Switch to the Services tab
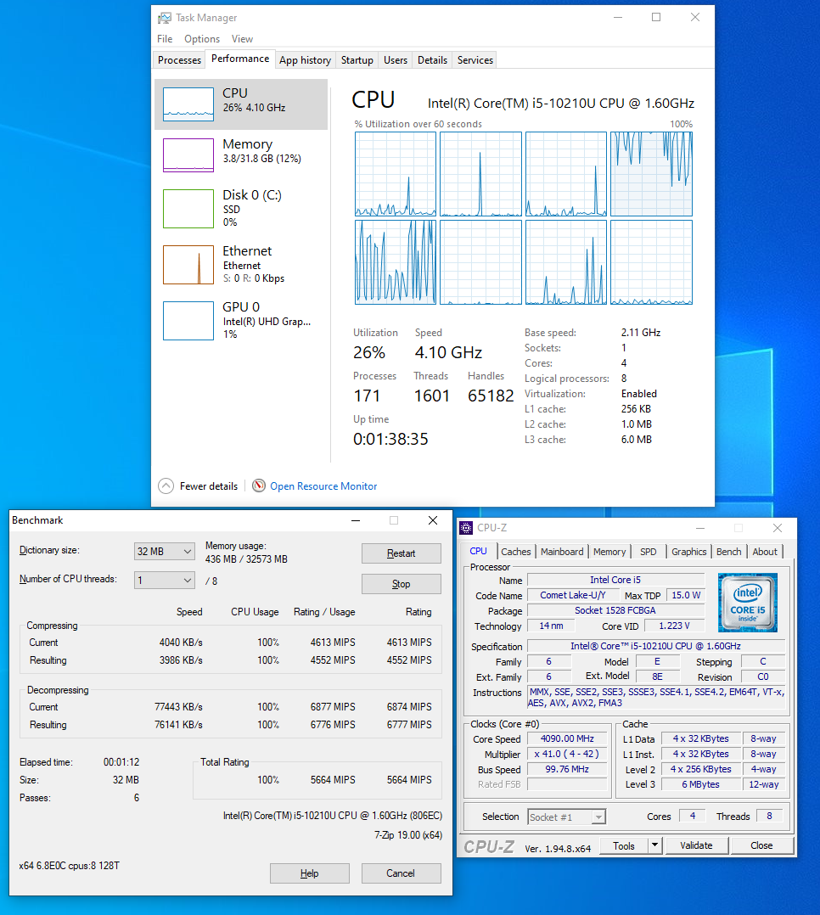820x915 pixels. (475, 60)
